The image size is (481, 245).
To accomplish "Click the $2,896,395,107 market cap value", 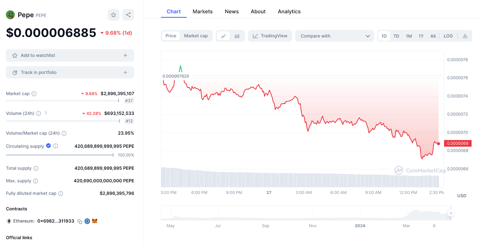I will point(118,94).
